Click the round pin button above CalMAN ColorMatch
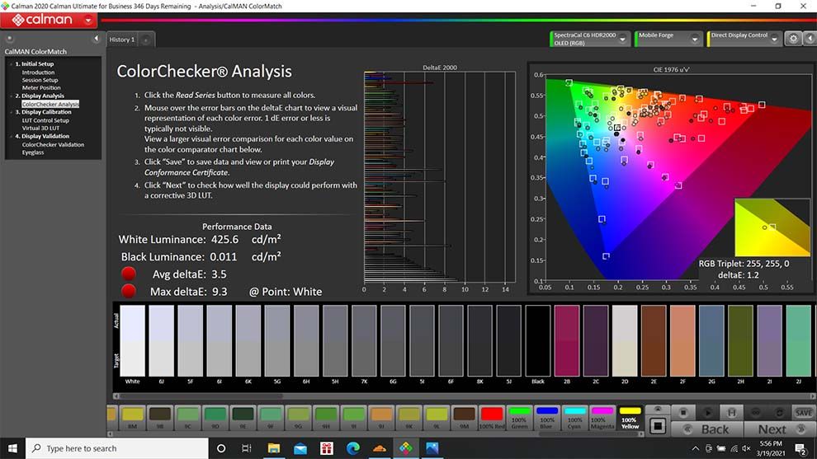 tap(9, 39)
